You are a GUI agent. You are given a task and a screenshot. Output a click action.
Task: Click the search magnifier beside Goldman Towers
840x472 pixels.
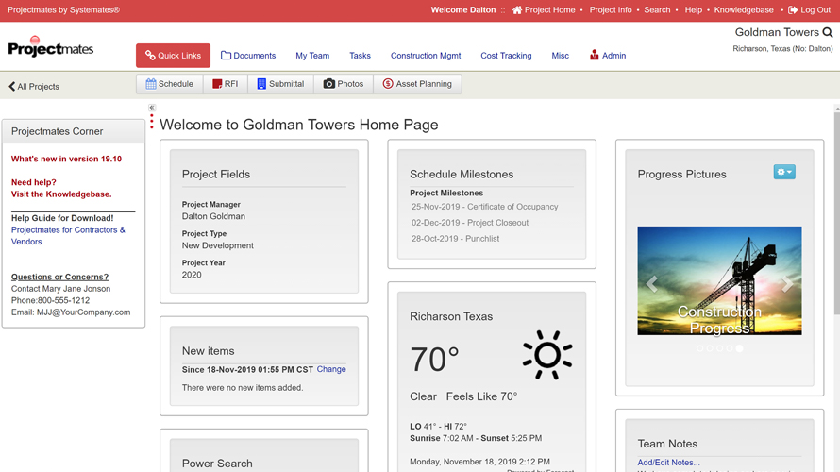828,33
